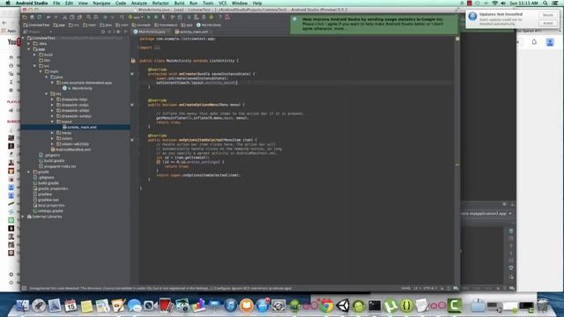Click the Replace toolbar icon

coord(96,18)
